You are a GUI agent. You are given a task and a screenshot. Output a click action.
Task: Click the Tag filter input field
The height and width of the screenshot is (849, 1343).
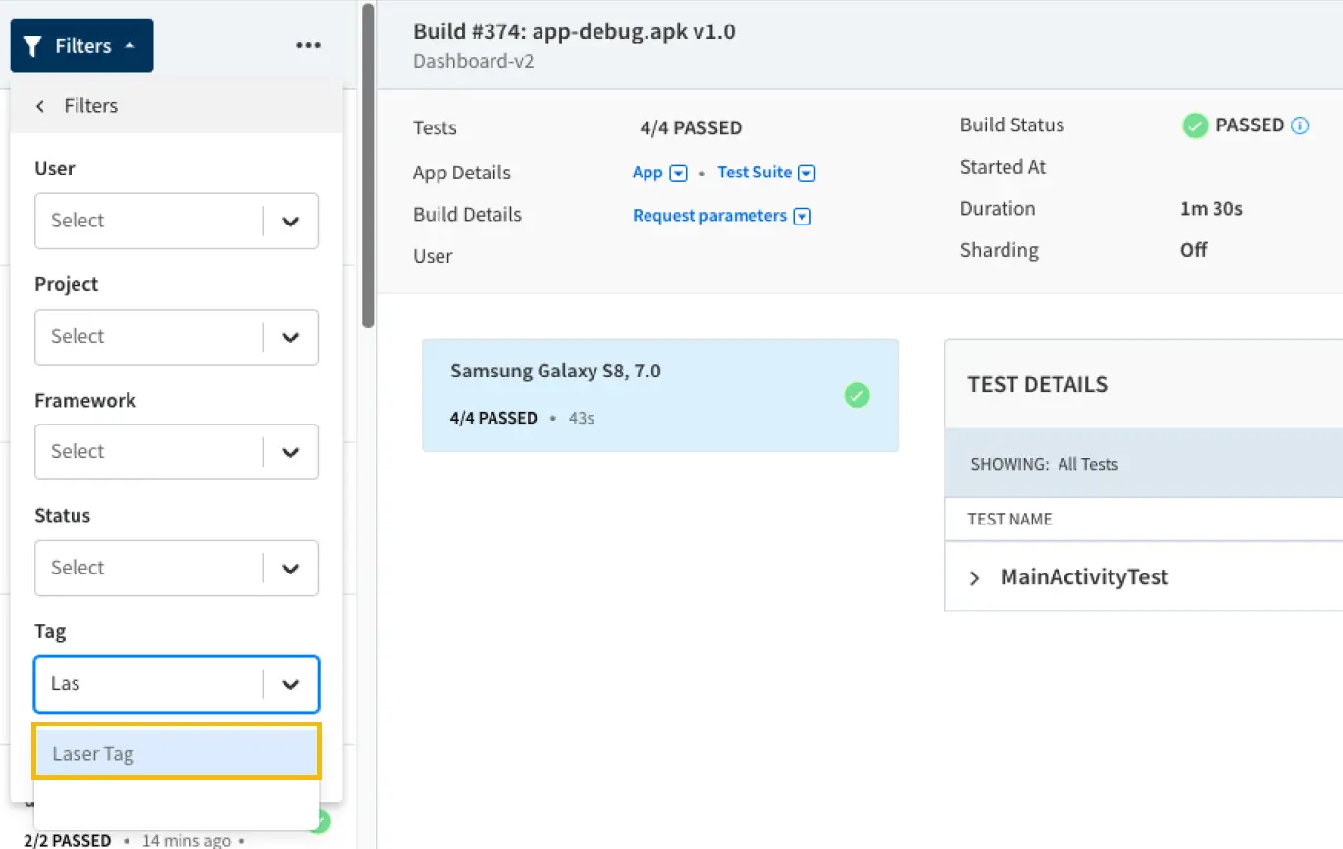point(147,683)
